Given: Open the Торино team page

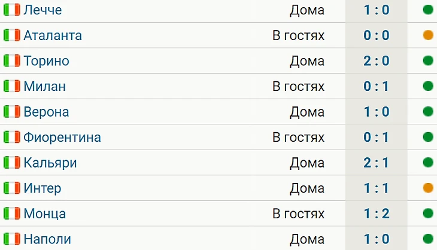Looking at the screenshot, I should coord(46,61).
